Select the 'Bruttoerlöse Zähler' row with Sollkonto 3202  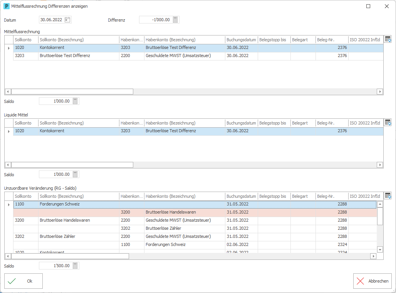[x=195, y=236]
